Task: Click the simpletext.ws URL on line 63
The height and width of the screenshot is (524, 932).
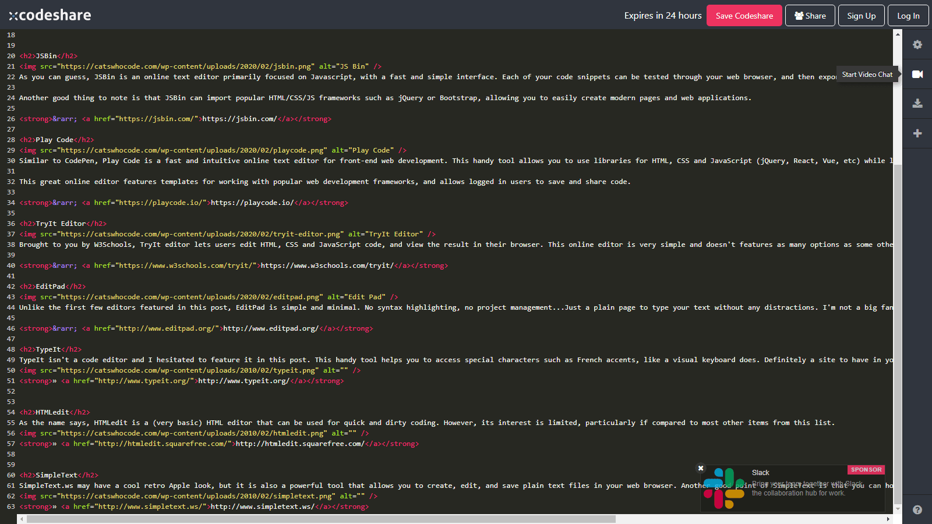Action: 263,507
